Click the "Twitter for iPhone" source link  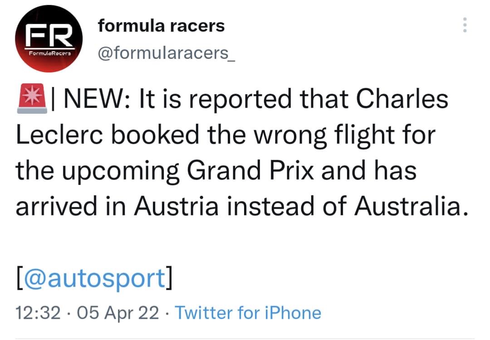tap(248, 313)
